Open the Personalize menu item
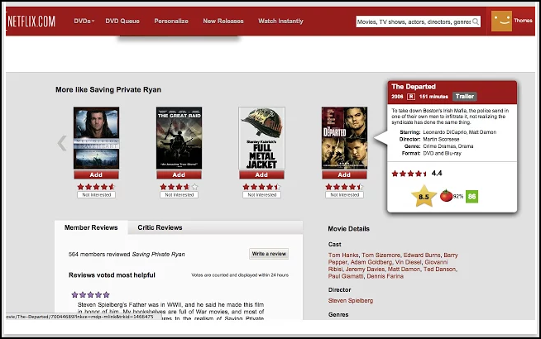The image size is (541, 339). click(x=171, y=21)
